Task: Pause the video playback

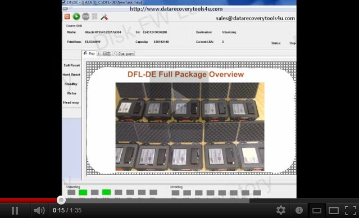Action: tap(15, 211)
